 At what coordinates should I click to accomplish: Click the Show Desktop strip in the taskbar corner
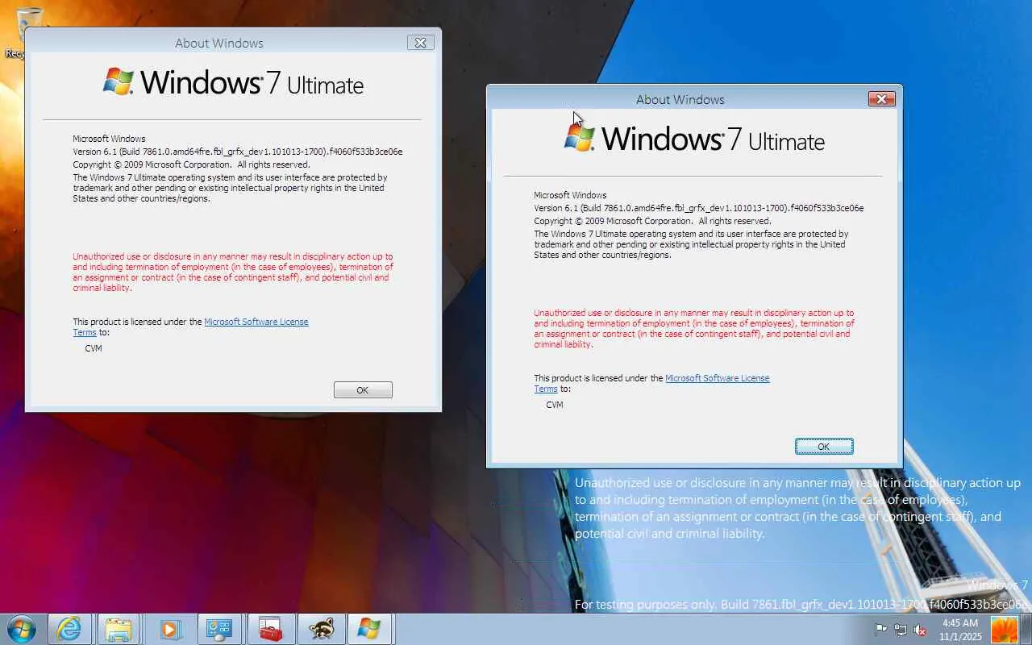[x=1026, y=629]
